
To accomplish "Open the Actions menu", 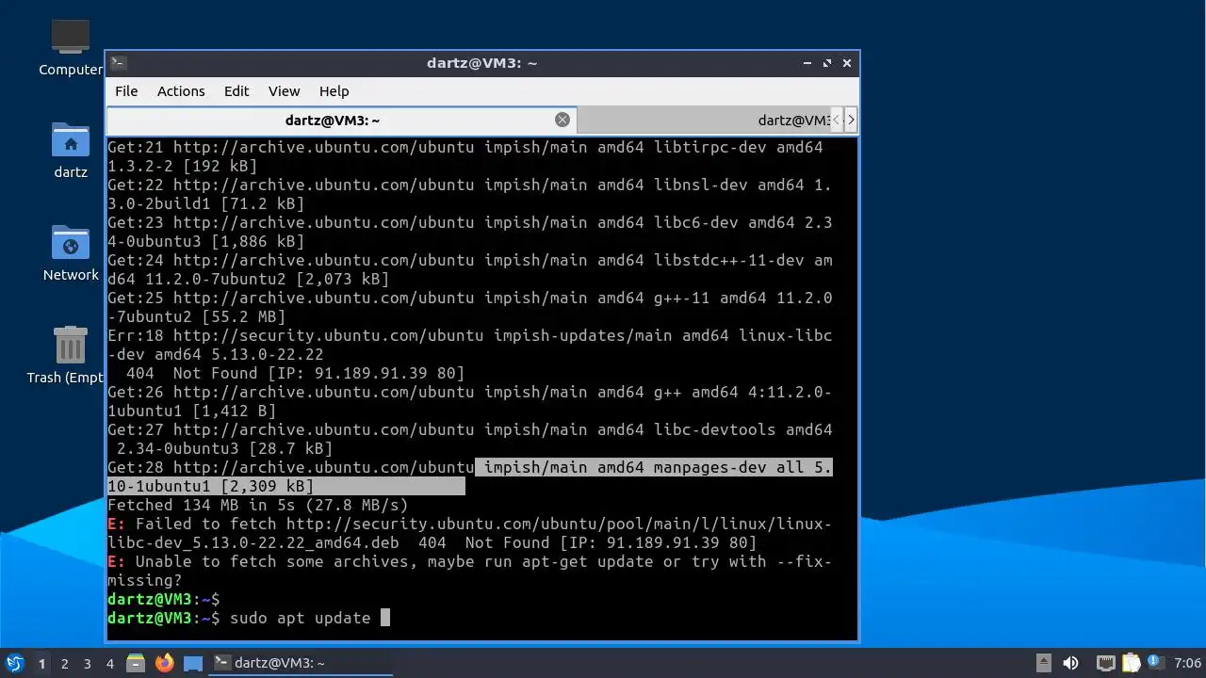I will (181, 91).
